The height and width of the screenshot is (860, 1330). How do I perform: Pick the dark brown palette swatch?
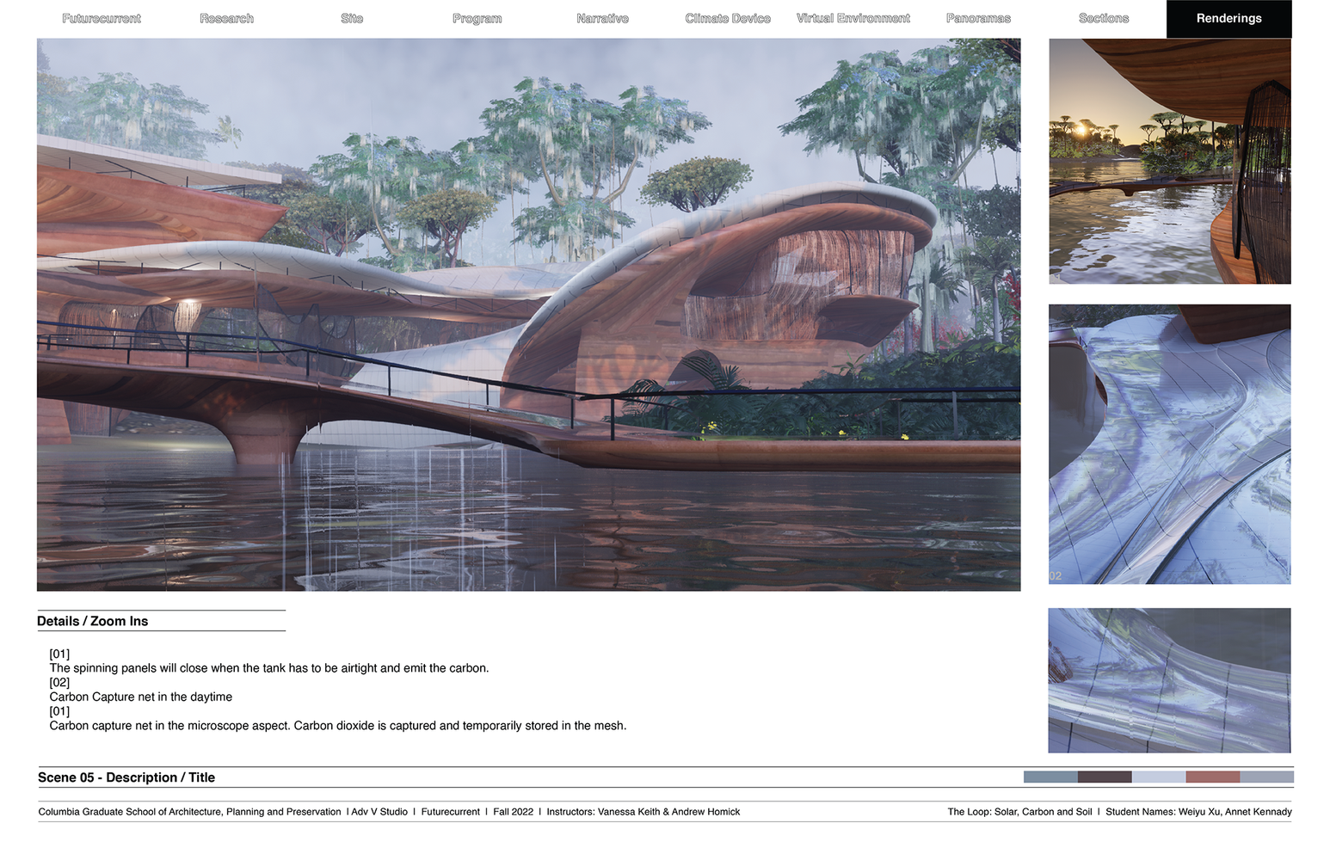[1105, 777]
